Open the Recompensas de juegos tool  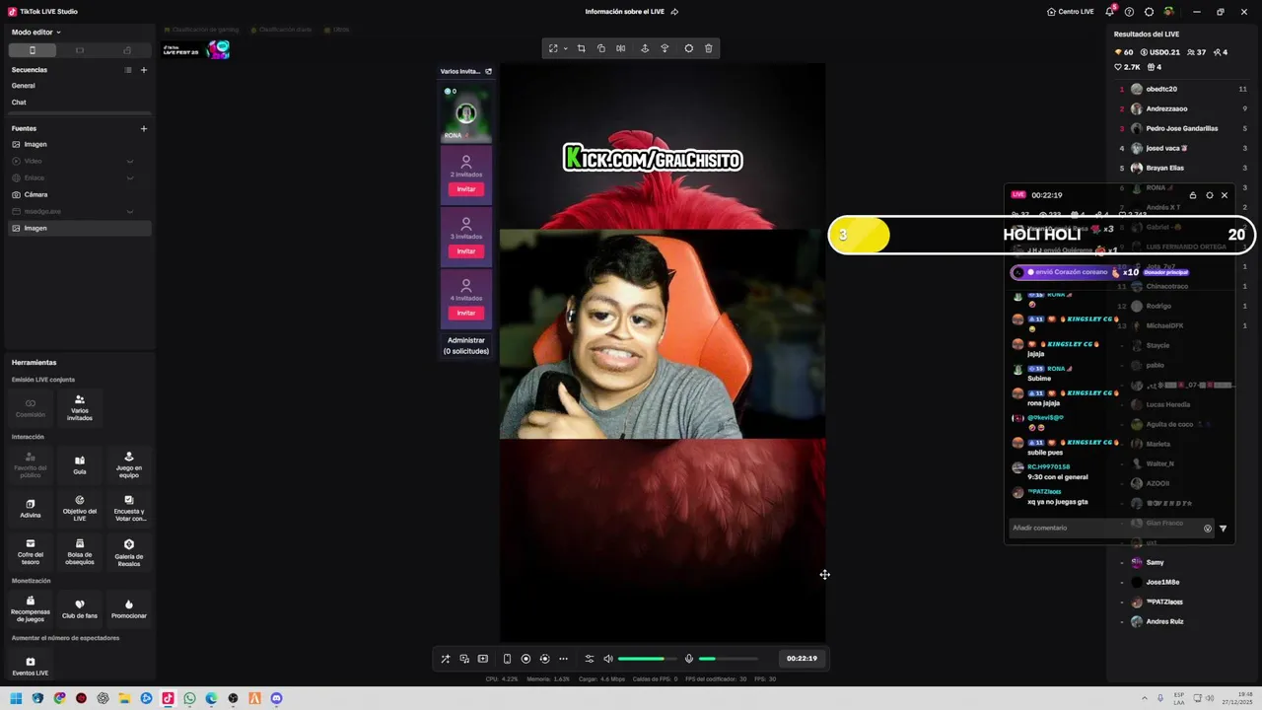(x=31, y=608)
